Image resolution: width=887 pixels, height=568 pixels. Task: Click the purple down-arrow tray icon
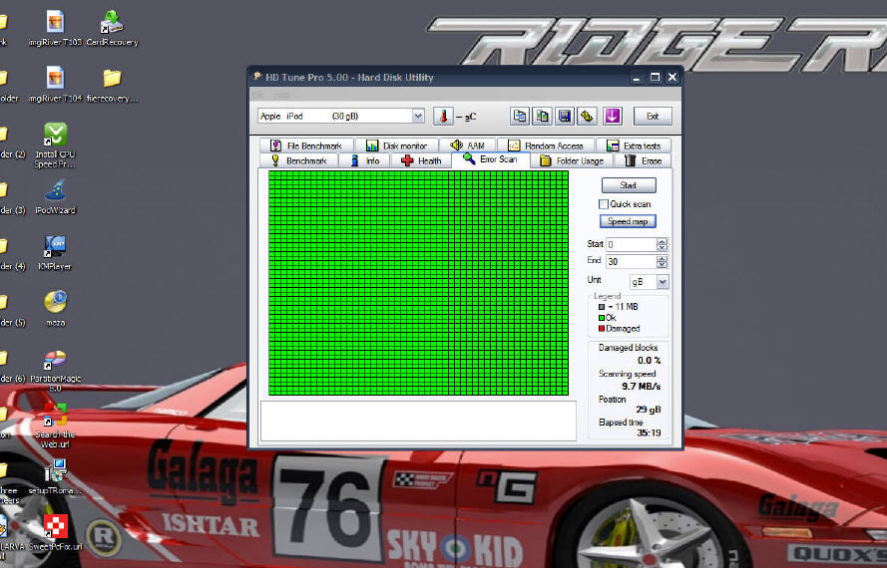pyautogui.click(x=612, y=116)
